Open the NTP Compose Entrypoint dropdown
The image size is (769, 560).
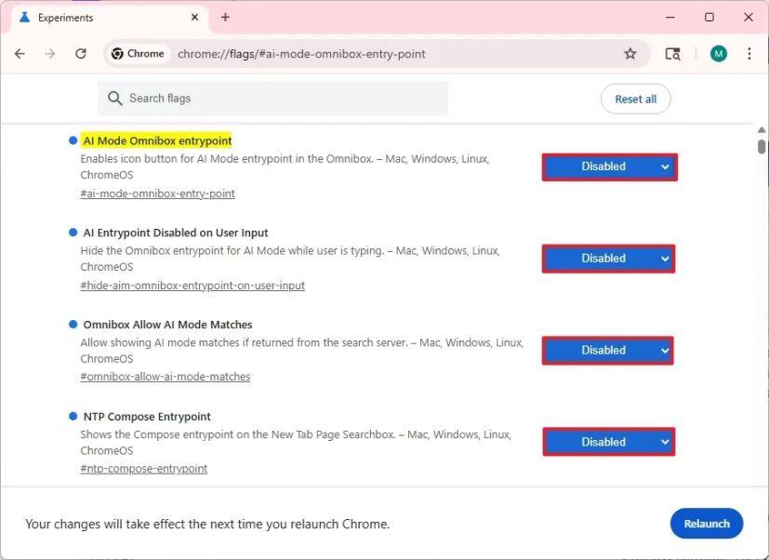(608, 441)
